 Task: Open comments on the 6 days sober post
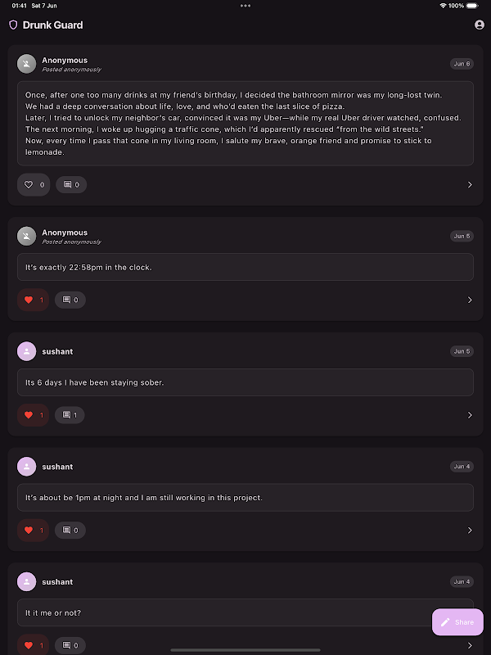point(70,415)
